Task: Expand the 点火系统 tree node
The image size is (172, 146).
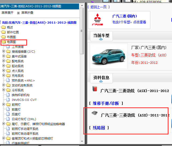Action: pos(4,71)
